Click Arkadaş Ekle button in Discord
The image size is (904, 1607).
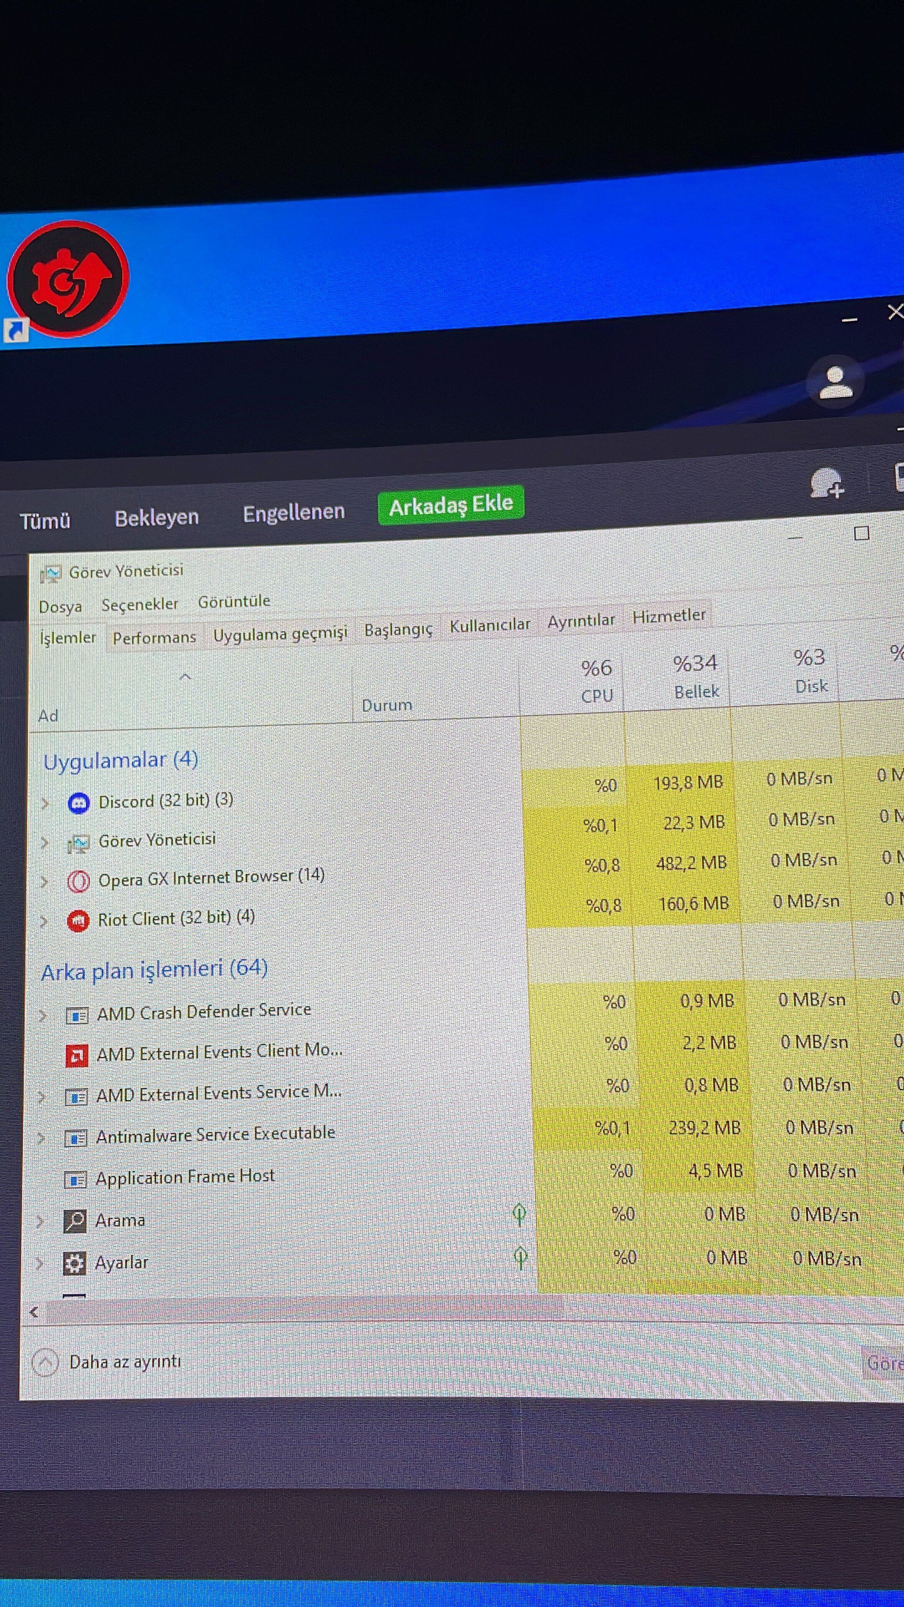(451, 505)
